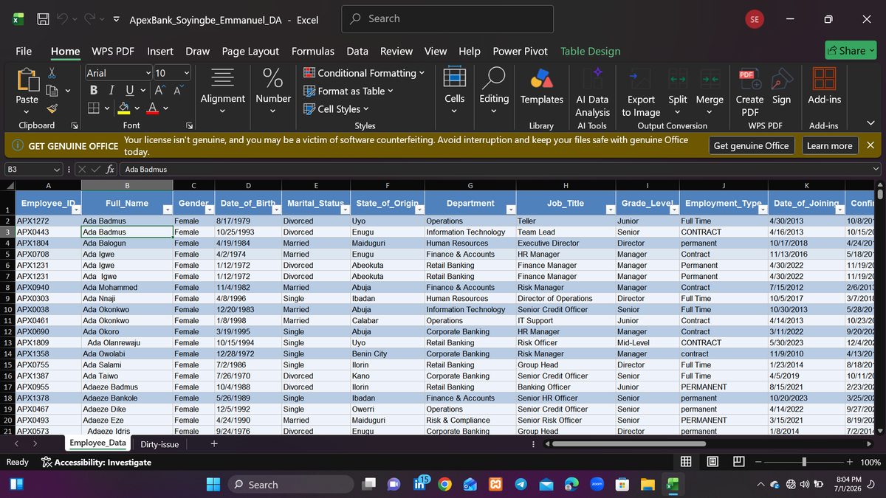This screenshot has height=498, width=886.
Task: Select the cell containing Ada Balogun
Action: [126, 243]
